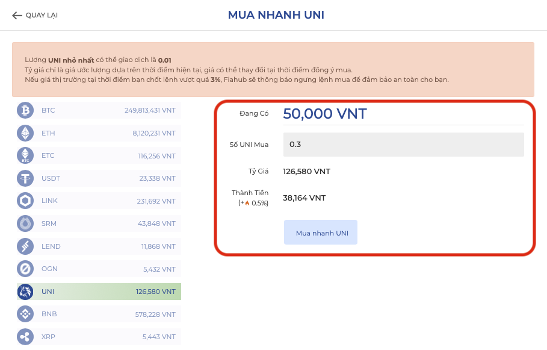The width and height of the screenshot is (547, 350).
Task: Click the +0.5% fee text
Action: pyautogui.click(x=253, y=203)
